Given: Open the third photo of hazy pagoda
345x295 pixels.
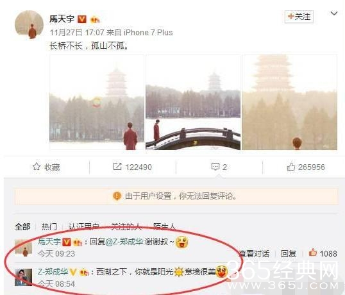Looking at the screenshot, I should click(290, 103).
